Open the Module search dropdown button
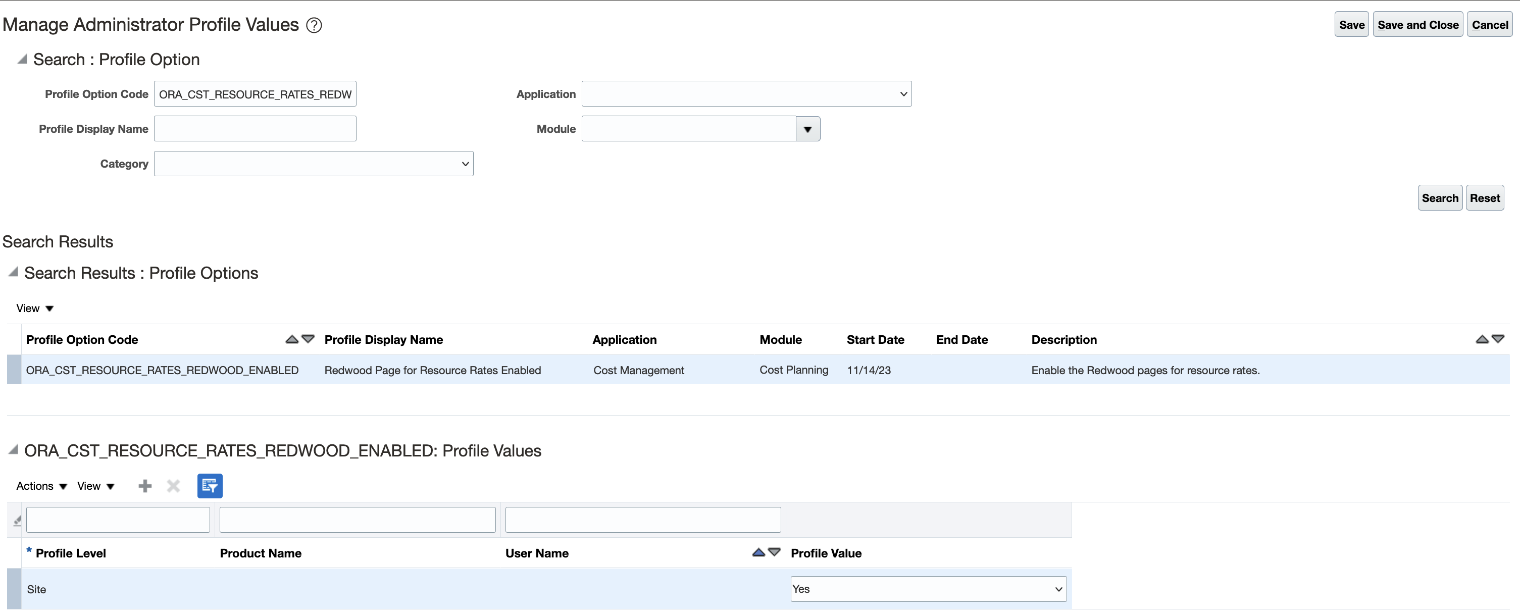This screenshot has width=1520, height=615. tap(808, 129)
